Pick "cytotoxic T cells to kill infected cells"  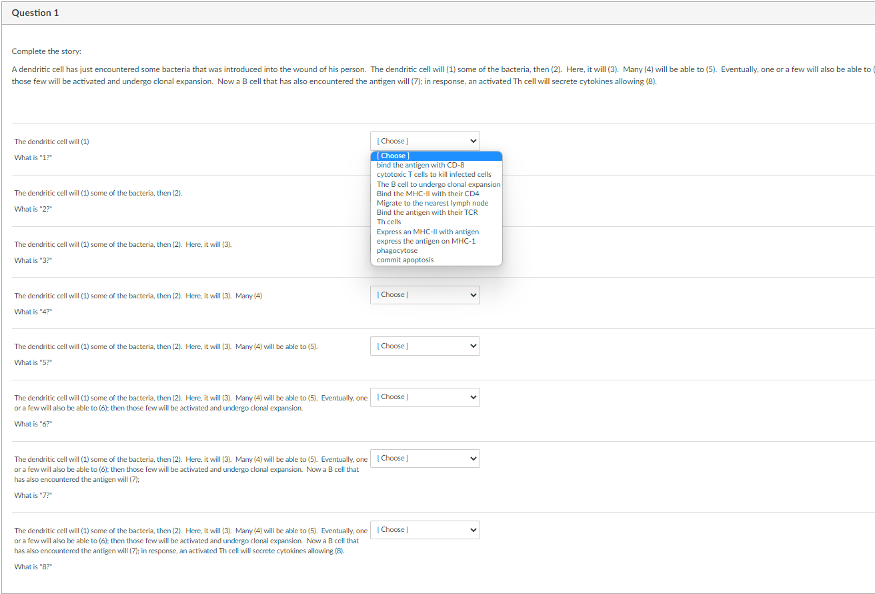click(x=436, y=174)
